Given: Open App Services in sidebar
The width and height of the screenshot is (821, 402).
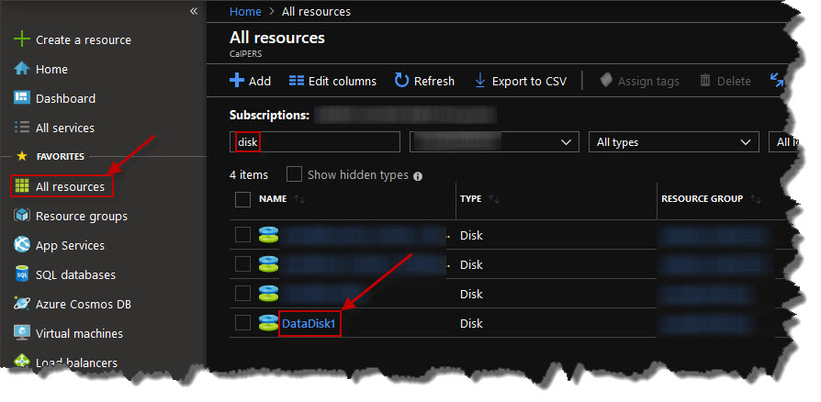Looking at the screenshot, I should click(70, 245).
